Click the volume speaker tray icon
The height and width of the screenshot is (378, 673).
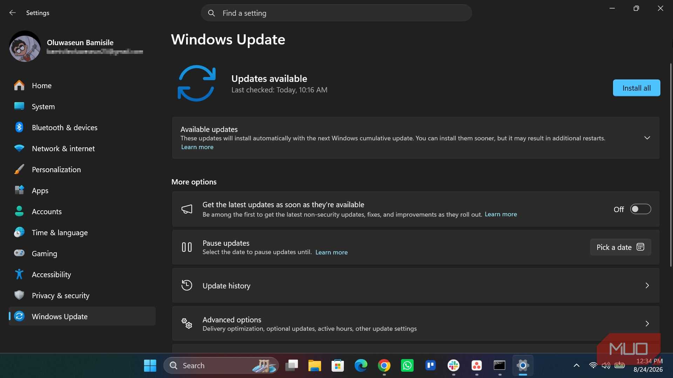pos(606,366)
